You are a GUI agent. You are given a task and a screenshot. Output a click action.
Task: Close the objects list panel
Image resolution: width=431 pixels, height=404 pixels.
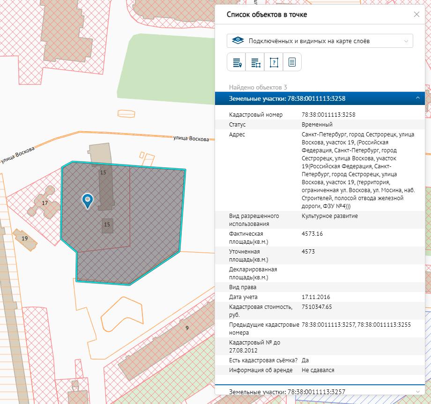coord(416,15)
